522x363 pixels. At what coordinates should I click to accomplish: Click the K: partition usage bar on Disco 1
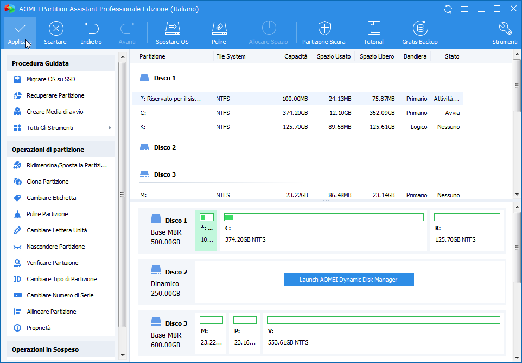click(467, 217)
